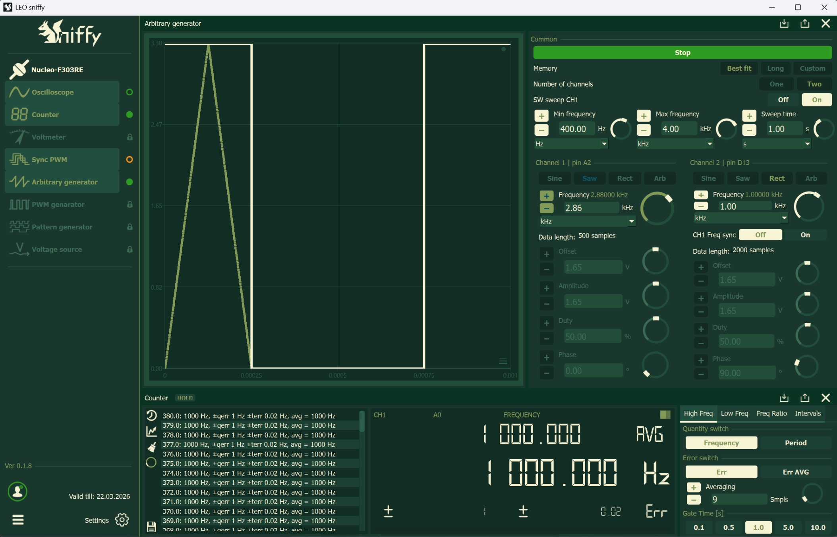Click the Counter graph chart icon

(151, 431)
